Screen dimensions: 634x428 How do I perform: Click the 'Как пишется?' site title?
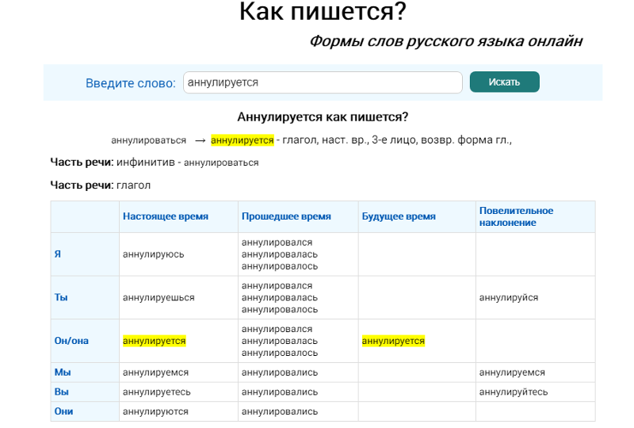tap(323, 13)
